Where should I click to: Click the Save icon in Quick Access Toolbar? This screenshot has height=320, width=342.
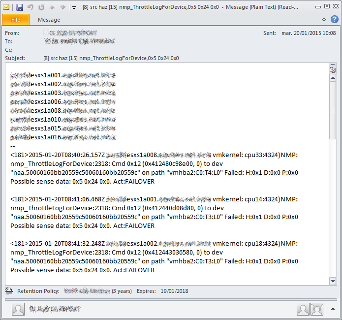click(x=20, y=7)
